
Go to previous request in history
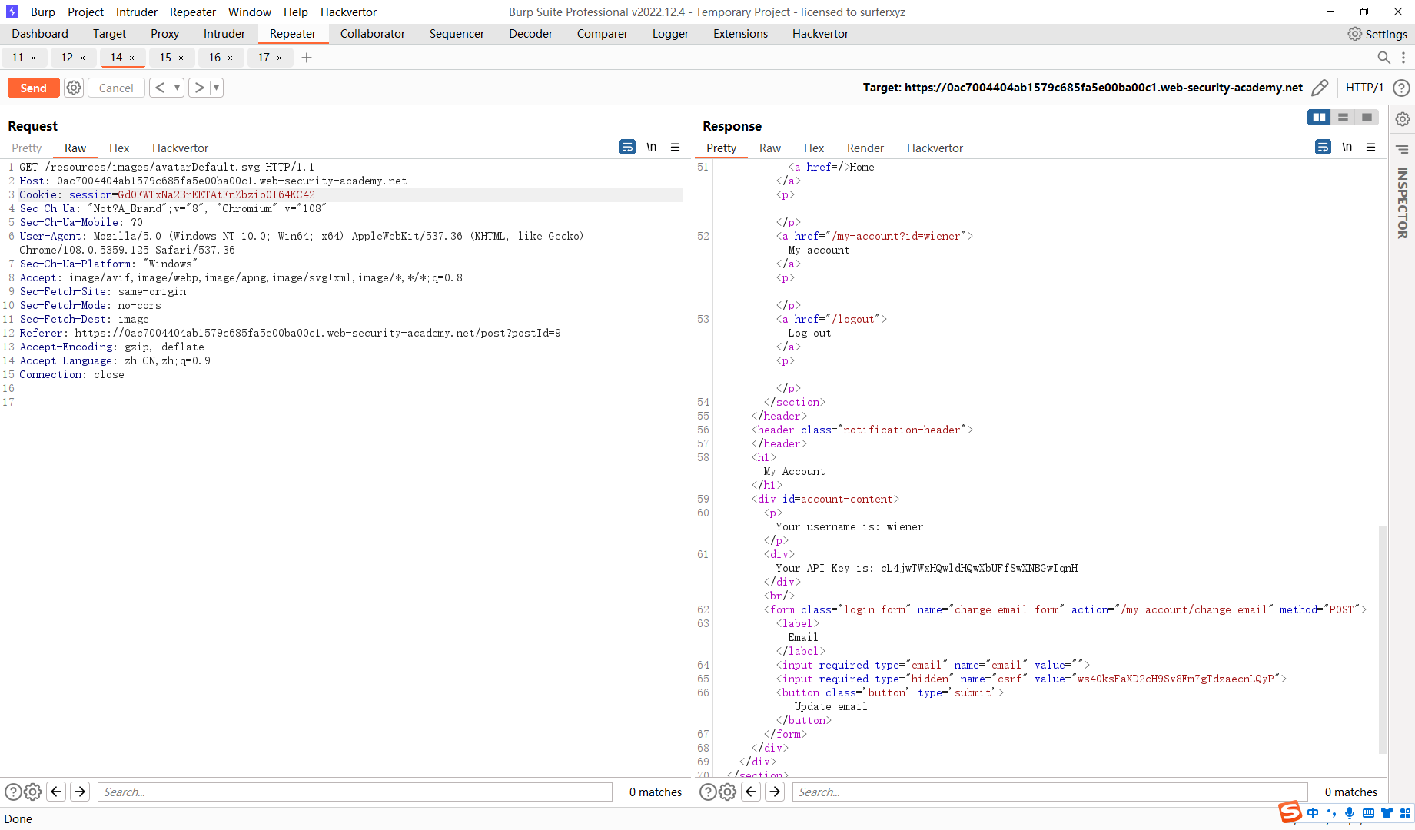159,88
